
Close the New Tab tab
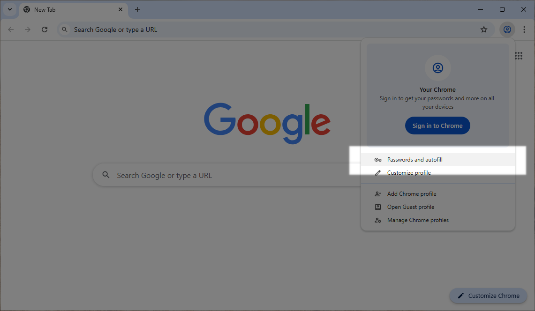121,9
